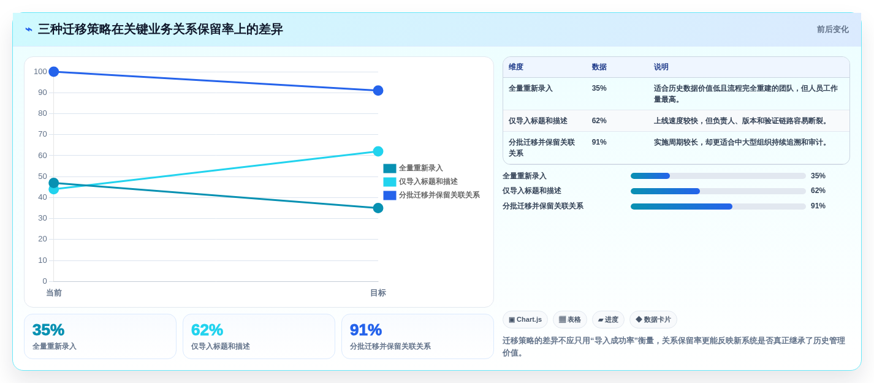
Task: Click the 全量重新录入 legend label
Action: pyautogui.click(x=420, y=169)
